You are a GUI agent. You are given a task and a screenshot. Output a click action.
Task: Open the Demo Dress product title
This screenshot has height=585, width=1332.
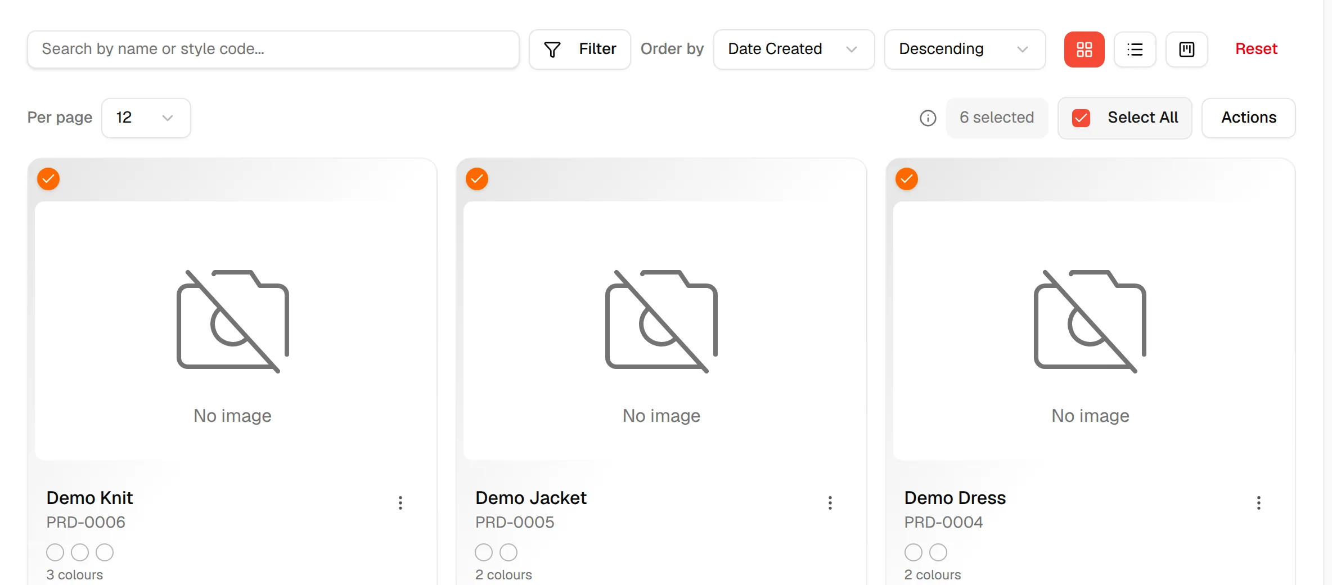955,498
